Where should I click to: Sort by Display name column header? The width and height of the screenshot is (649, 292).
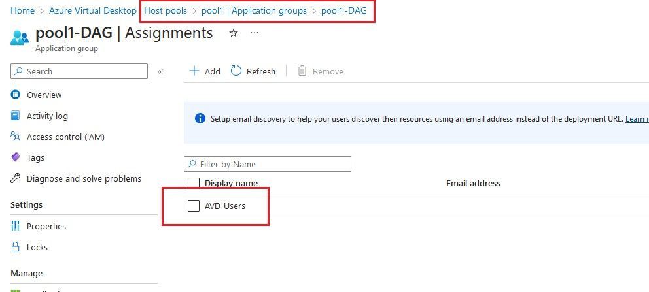232,184
